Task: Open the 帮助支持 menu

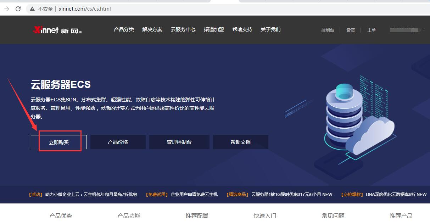Action: tap(242, 29)
